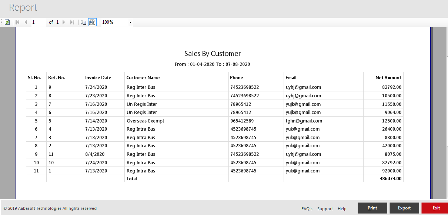Click the Export button
The width and height of the screenshot is (448, 215).
pyautogui.click(x=404, y=208)
